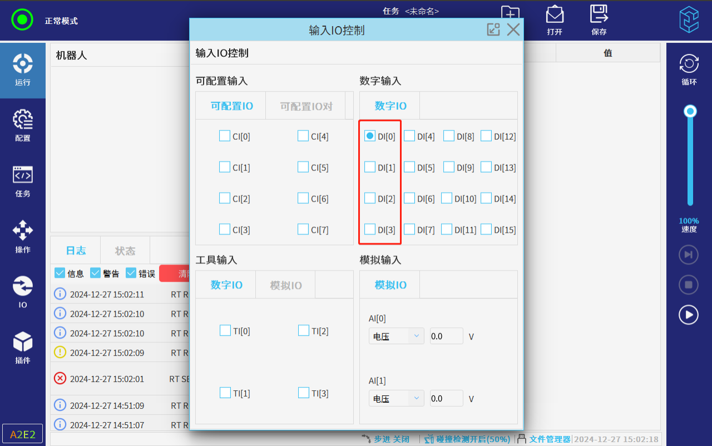The height and width of the screenshot is (446, 712).
Task: Click the 打开 (Open) task icon
Action: (x=554, y=20)
